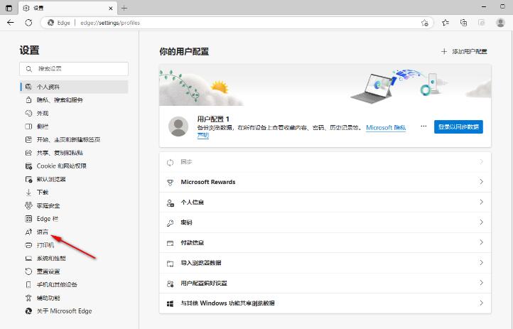513x329 pixels.
Task: Click the 默认浏览器 sidebar icon
Action: 29,179
